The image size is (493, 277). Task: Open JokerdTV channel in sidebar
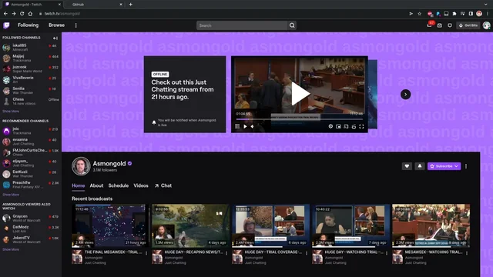(31, 239)
